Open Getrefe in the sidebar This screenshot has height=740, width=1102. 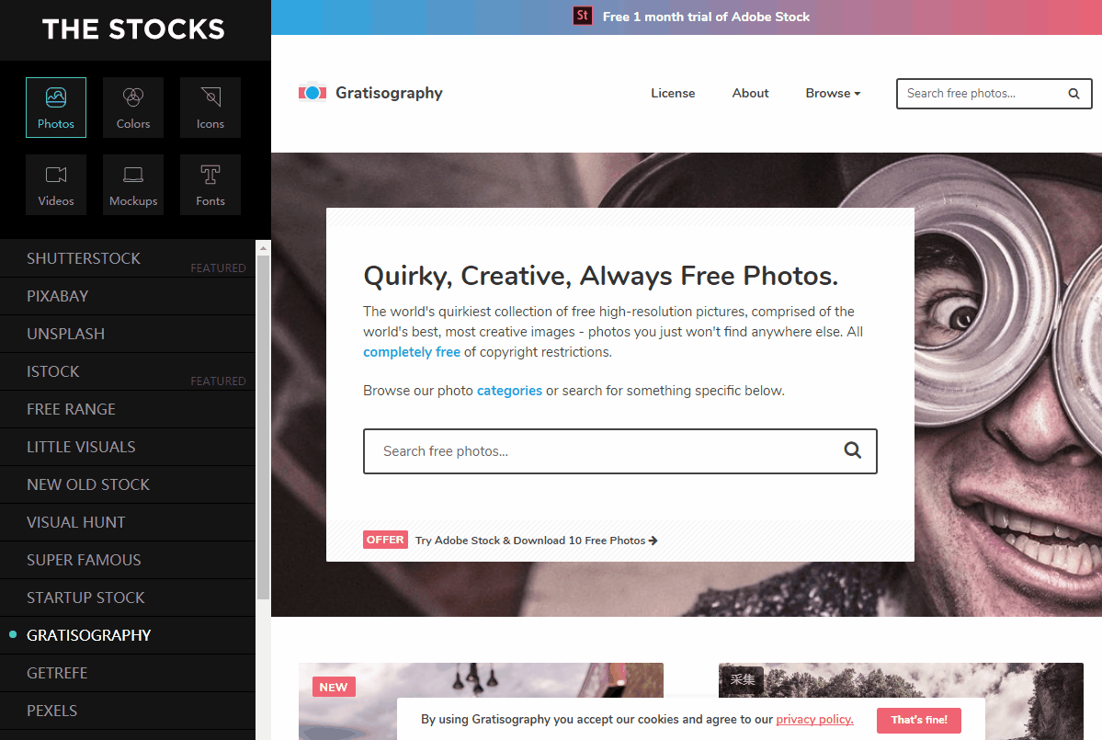point(128,673)
